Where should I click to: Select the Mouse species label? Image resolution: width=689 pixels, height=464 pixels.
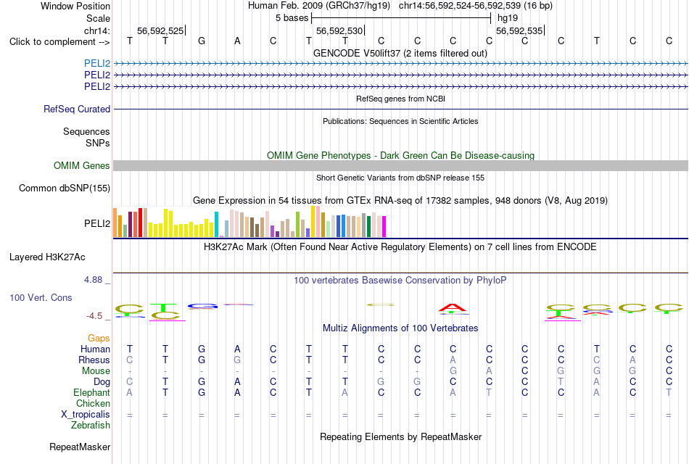(96, 371)
